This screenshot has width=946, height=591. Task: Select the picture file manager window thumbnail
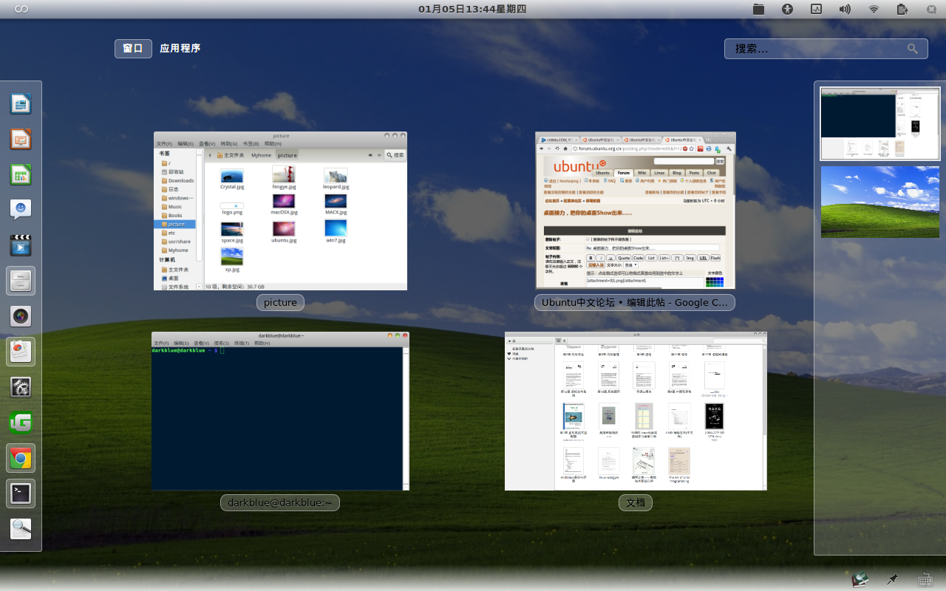[x=280, y=211]
